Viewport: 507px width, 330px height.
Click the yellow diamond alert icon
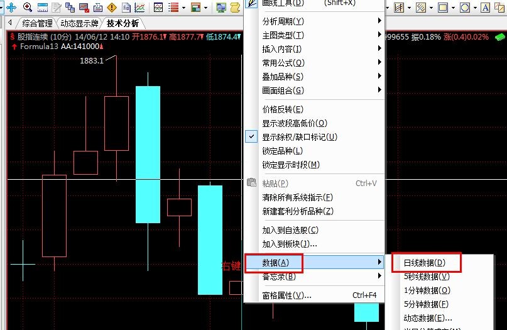(x=112, y=7)
